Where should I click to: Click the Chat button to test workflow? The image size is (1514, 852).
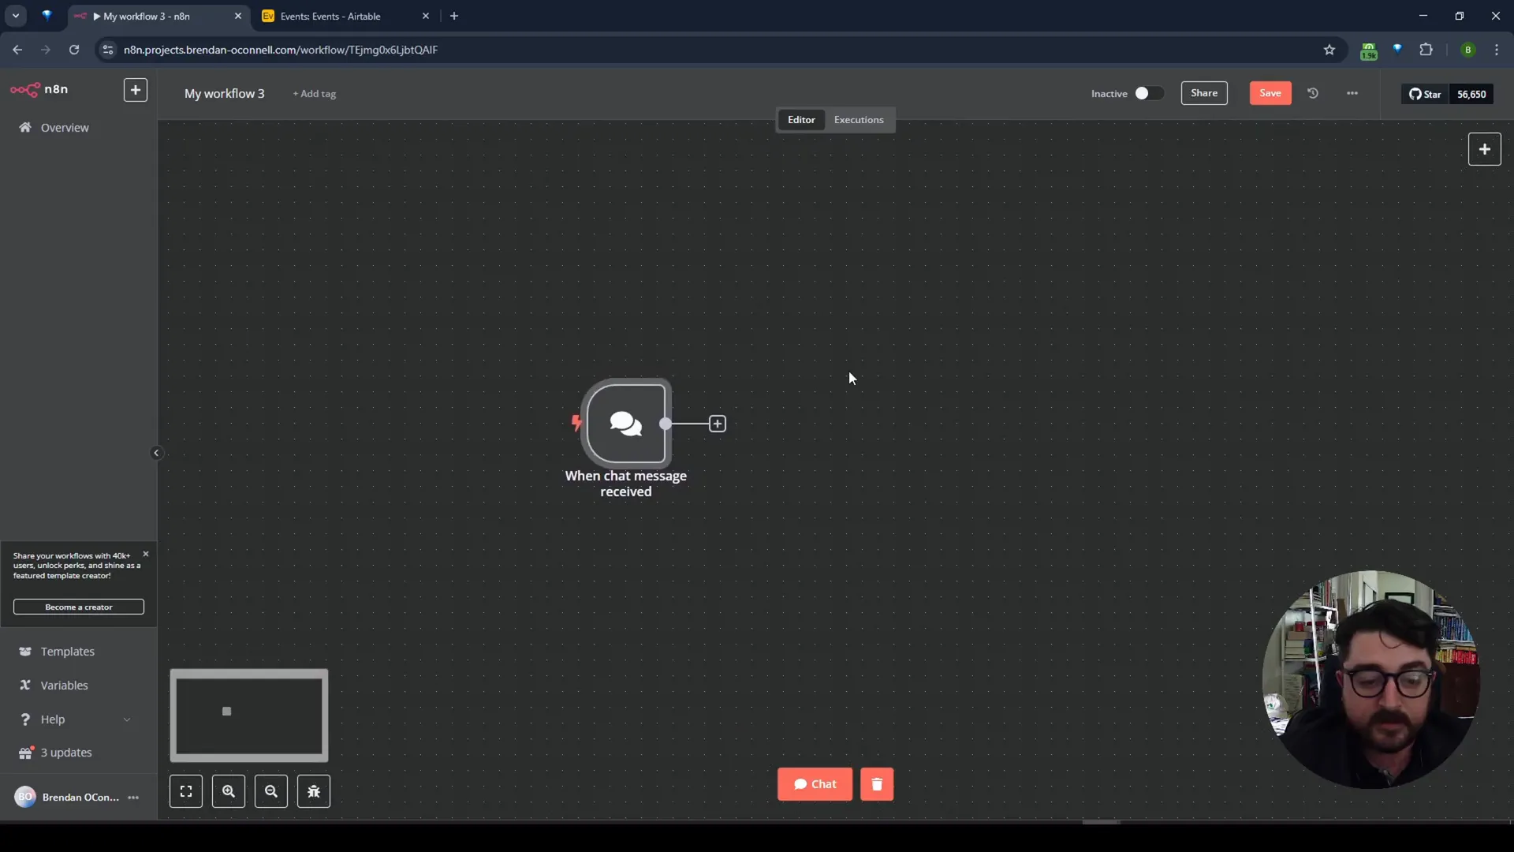point(815,783)
